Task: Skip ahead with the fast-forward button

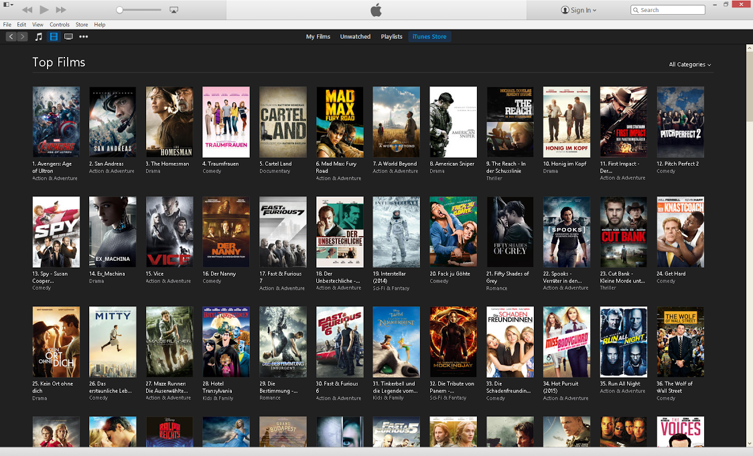Action: click(x=61, y=9)
